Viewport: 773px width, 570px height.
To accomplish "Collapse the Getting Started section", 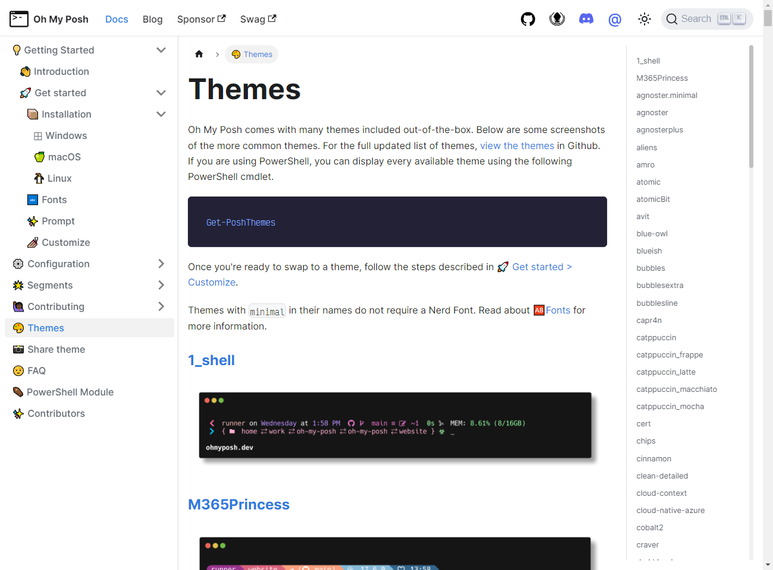I will coord(161,50).
